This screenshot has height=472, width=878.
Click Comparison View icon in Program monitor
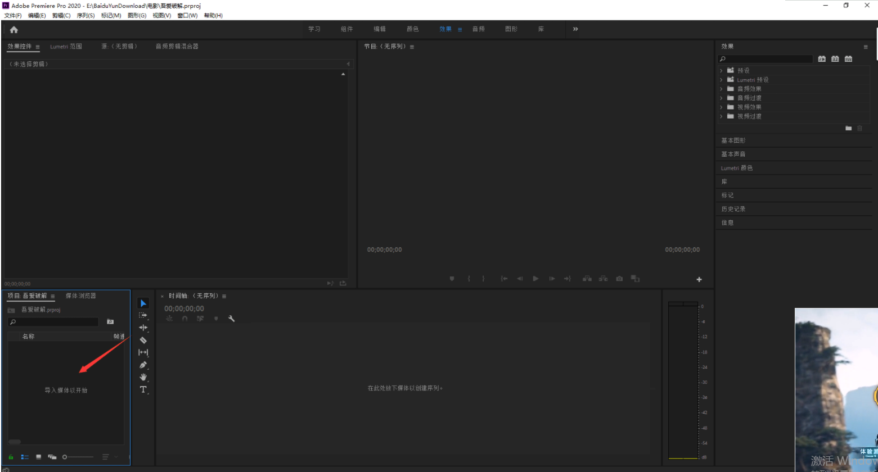pyautogui.click(x=635, y=279)
